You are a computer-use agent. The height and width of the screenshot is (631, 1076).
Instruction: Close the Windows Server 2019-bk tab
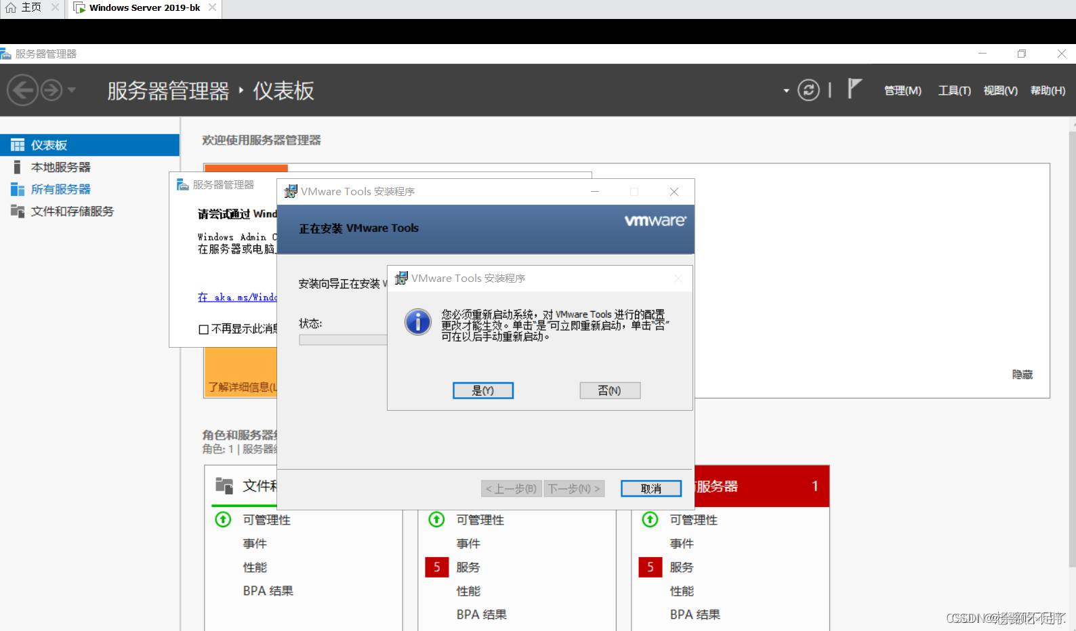point(212,7)
